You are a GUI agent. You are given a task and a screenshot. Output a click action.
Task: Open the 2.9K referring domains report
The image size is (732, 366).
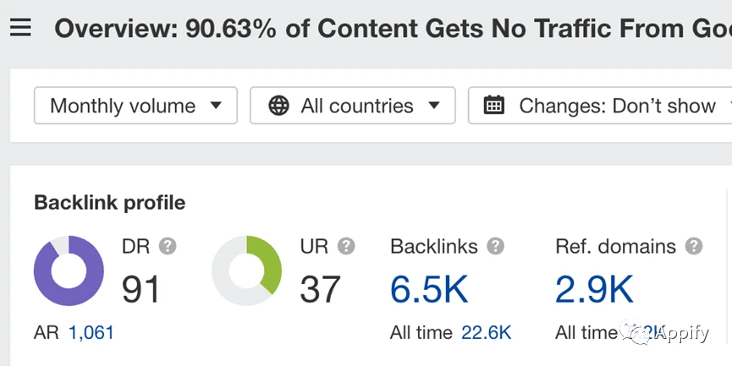click(593, 290)
